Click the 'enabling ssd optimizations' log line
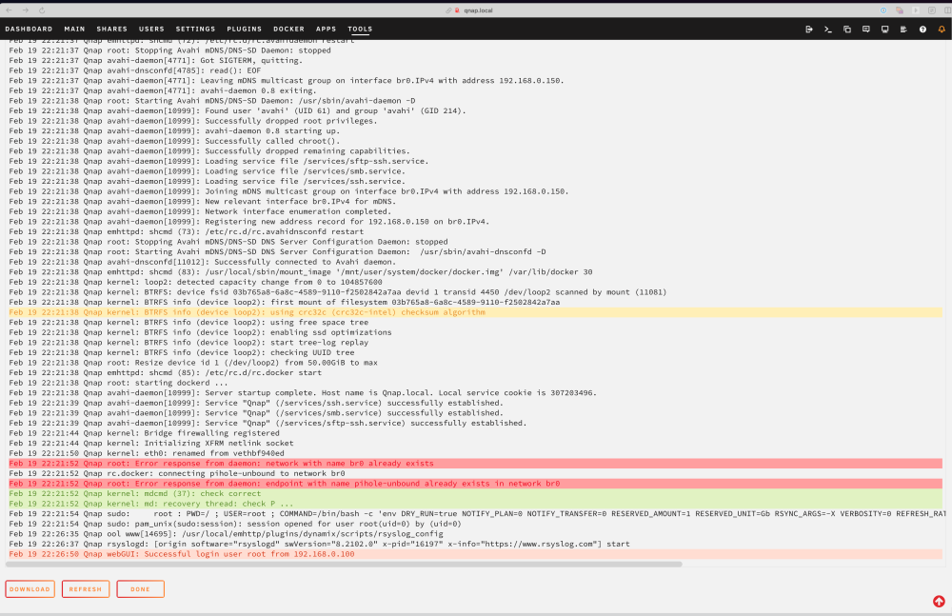This screenshot has height=616, width=952. point(200,332)
